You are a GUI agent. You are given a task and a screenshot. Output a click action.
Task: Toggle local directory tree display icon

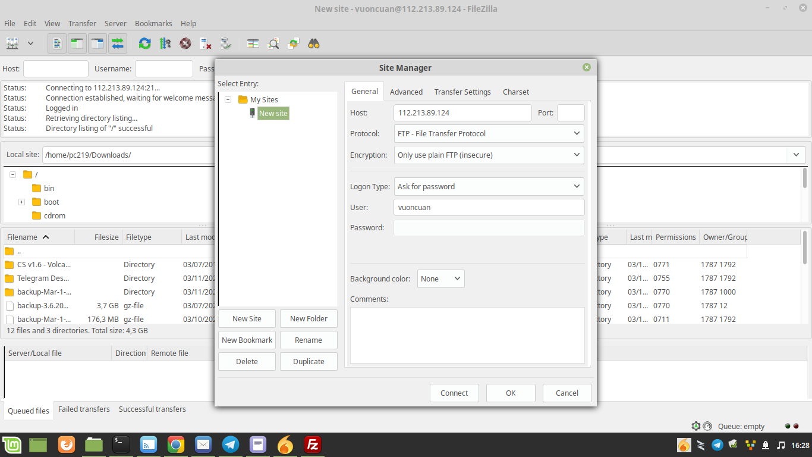[x=77, y=43]
